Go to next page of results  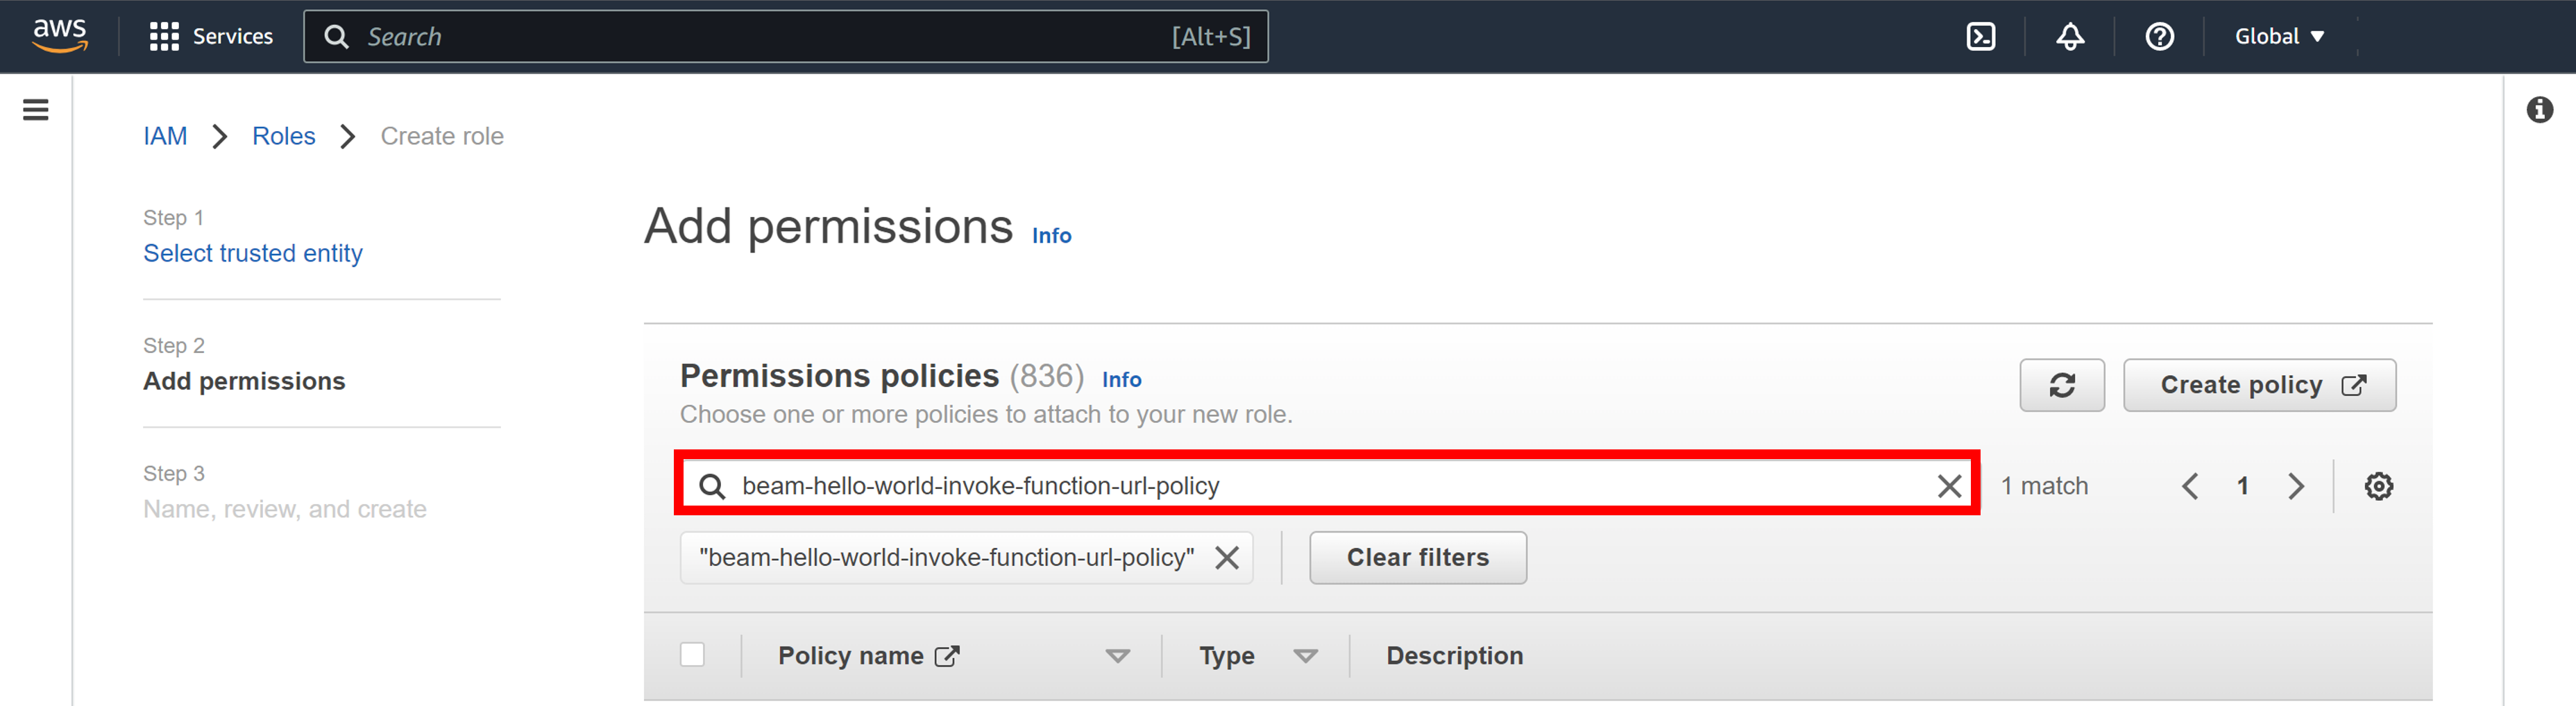click(2295, 486)
